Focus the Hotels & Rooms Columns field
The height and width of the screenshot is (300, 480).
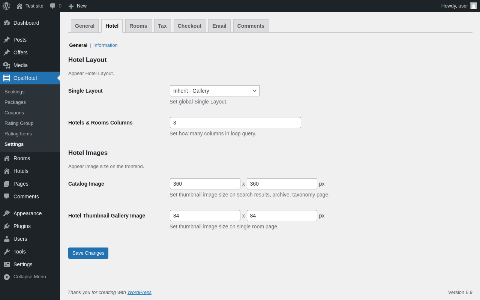point(235,123)
